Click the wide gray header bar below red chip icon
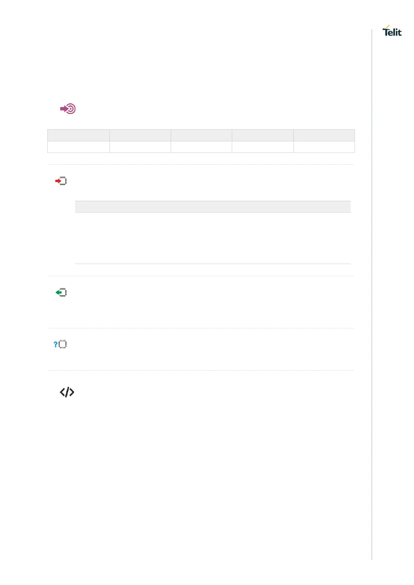Viewport: 414px width, 585px height. click(213, 207)
